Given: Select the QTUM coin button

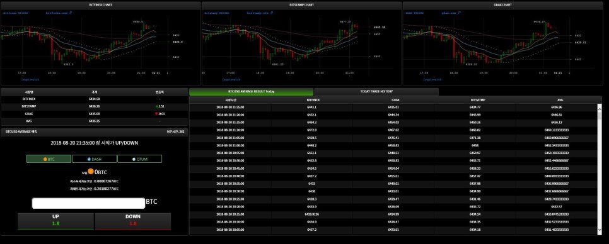Looking at the screenshot, I should tap(139, 159).
